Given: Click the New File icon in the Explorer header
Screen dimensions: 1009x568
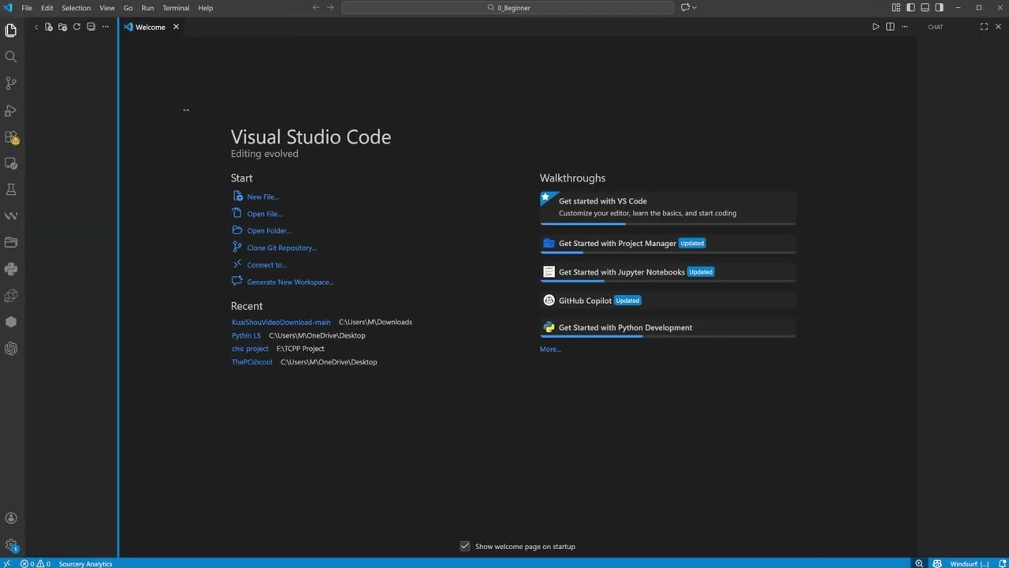Looking at the screenshot, I should tap(48, 27).
